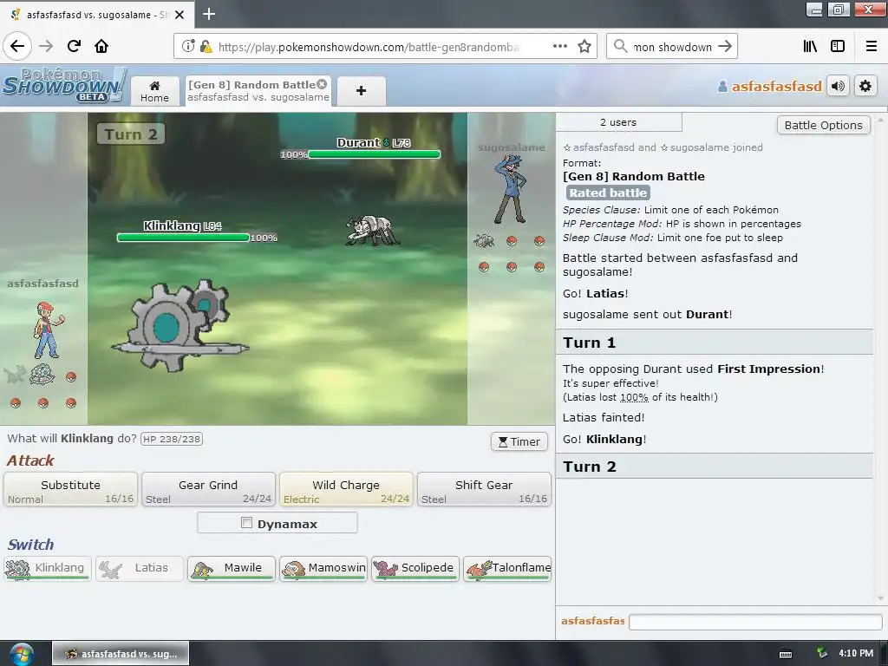The height and width of the screenshot is (666, 888).
Task: Switch to the Home tab
Action: (154, 91)
